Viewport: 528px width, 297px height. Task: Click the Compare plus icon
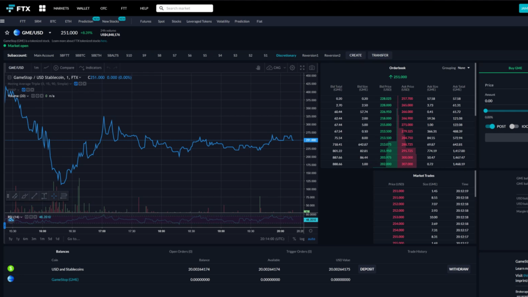coord(56,68)
